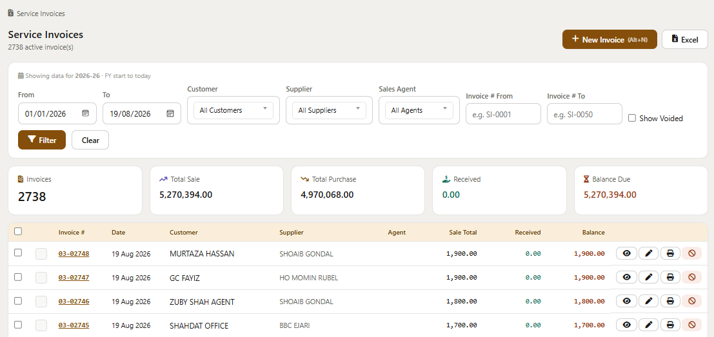714x337 pixels.
Task: Click the Supplier column header
Action: pos(292,233)
